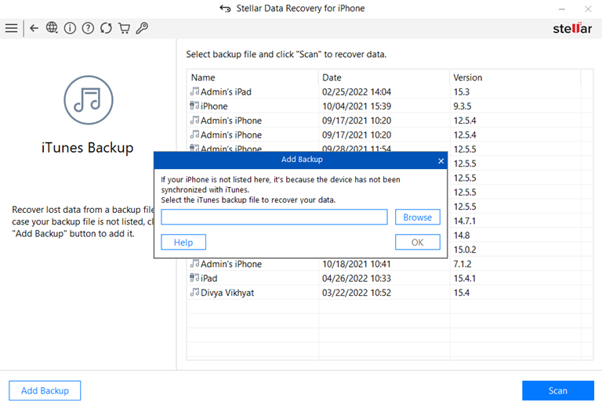Select the "Admin's iPad" backup name
The image size is (602, 410).
[226, 92]
